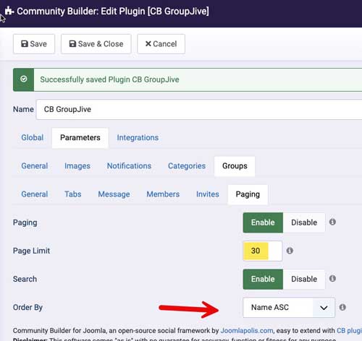Click the Order By dropdown chevron arrow

coord(324,308)
